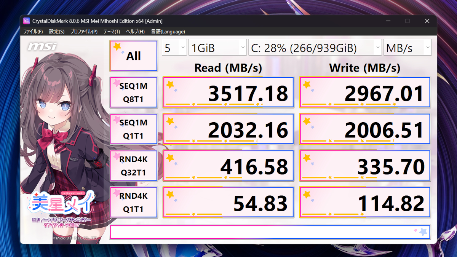Click the empty comment field at the bottom

[267, 232]
